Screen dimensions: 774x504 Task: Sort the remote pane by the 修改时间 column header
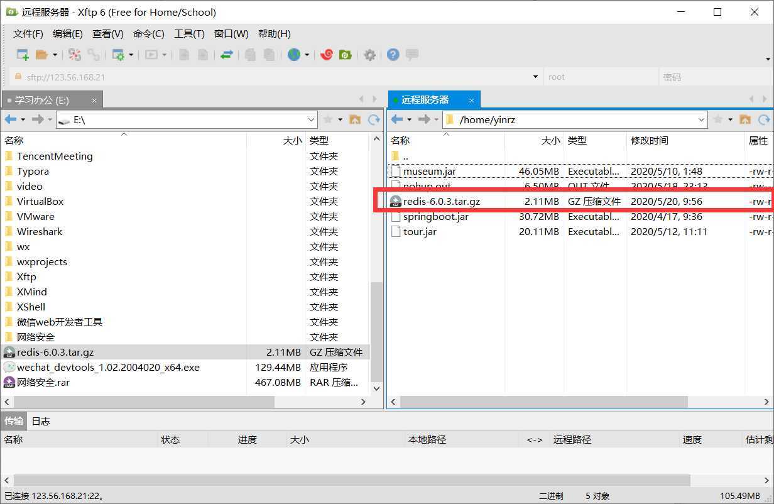[685, 141]
